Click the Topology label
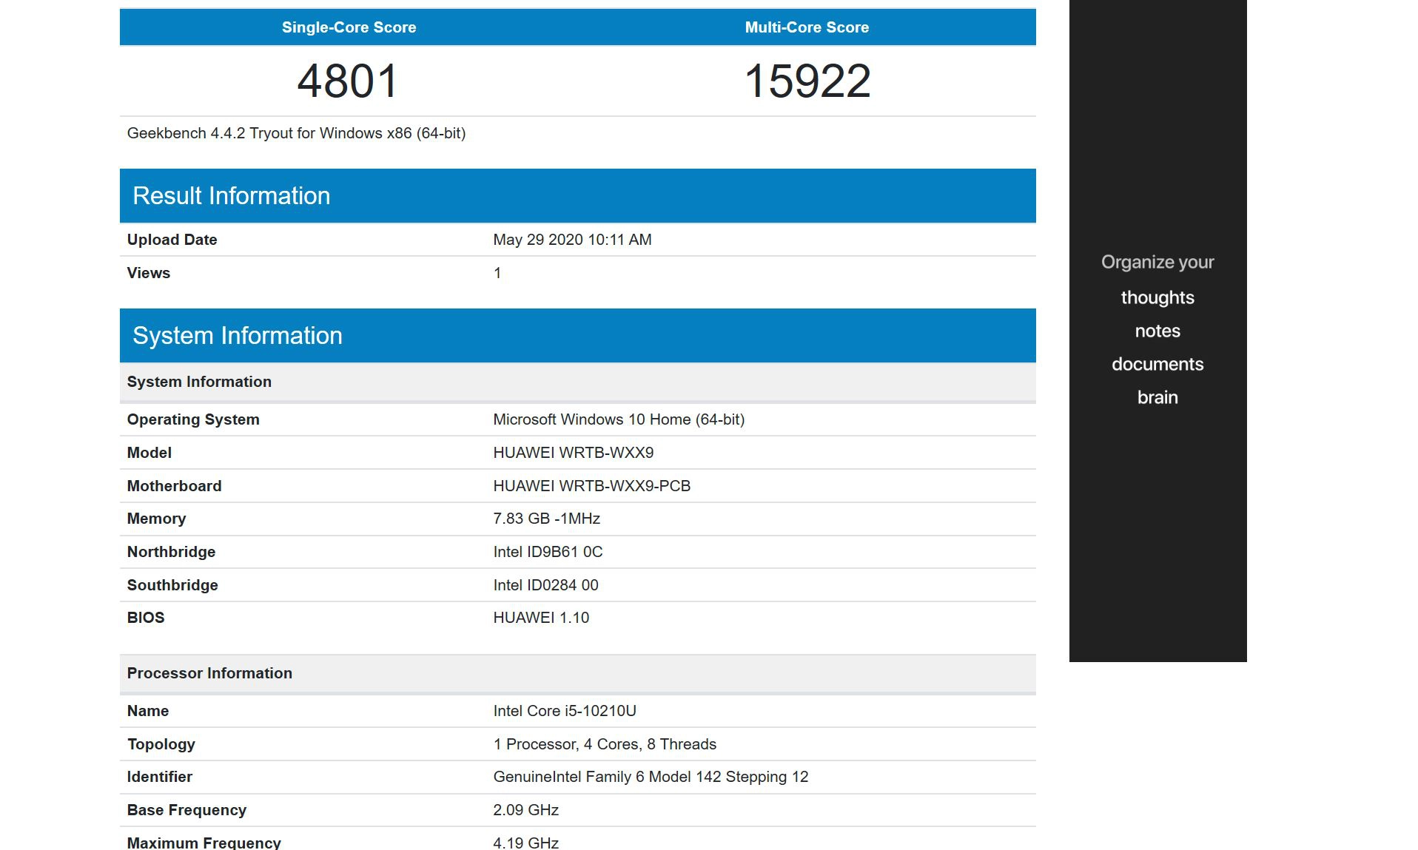Screen dimensions: 1418x850 pyautogui.click(x=161, y=744)
